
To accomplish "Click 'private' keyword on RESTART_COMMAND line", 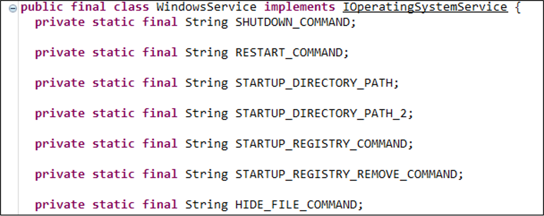I will tap(60, 53).
